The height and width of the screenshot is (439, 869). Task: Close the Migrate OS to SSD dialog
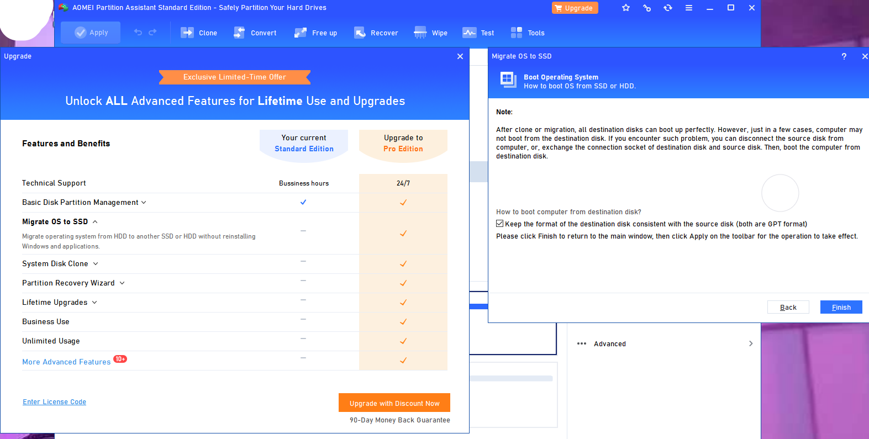[865, 56]
